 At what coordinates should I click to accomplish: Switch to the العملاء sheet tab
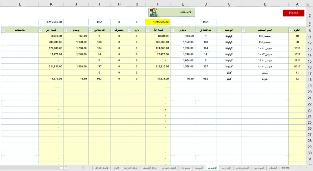point(273,168)
